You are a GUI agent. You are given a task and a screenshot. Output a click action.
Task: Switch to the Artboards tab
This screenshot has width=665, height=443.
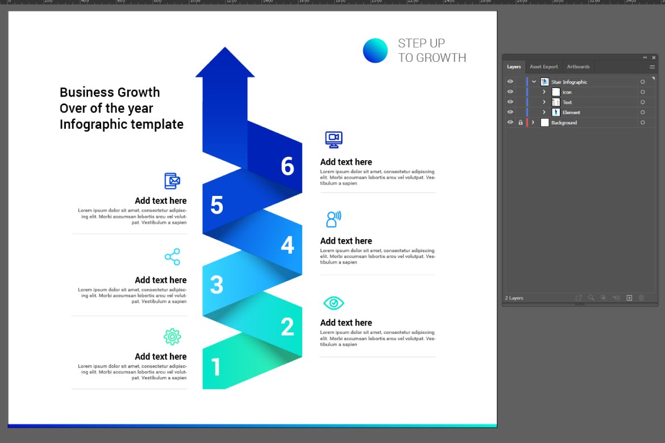point(578,66)
